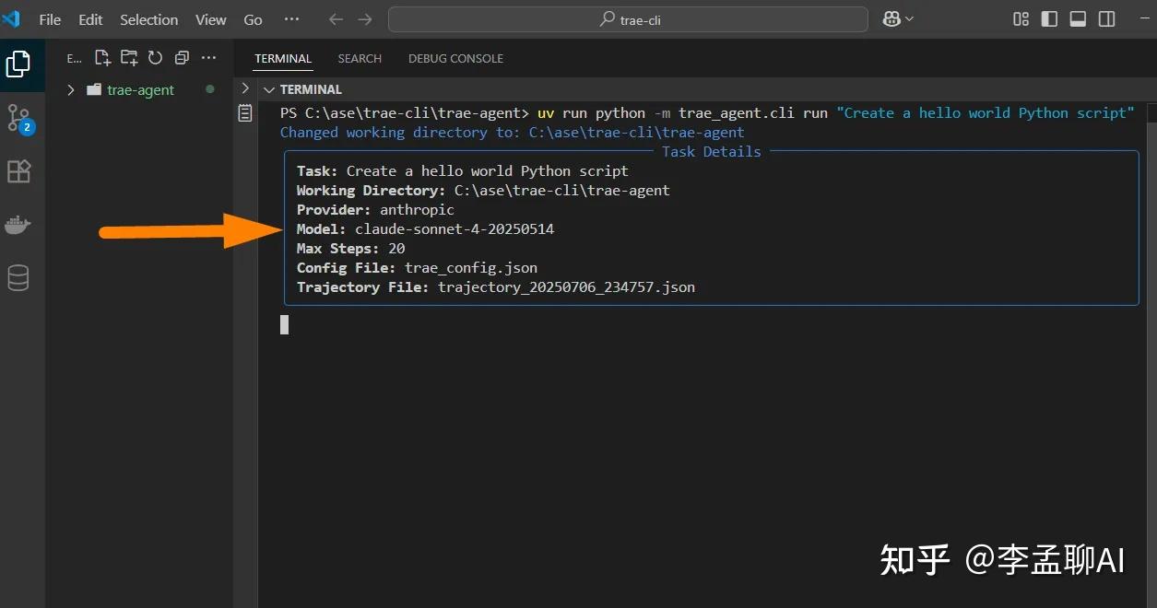The width and height of the screenshot is (1157, 608).
Task: Toggle the bottom panel visibility
Action: 1077,18
